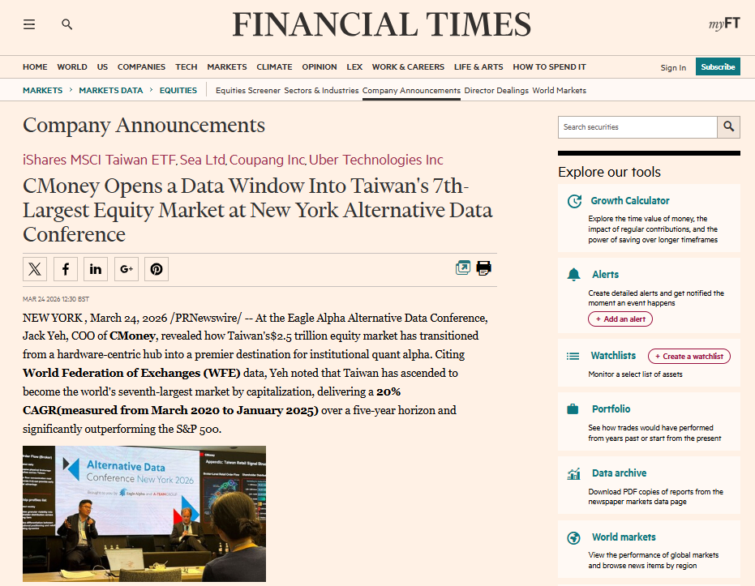This screenshot has height=586, width=755.
Task: Open the OPINION section
Action: (x=320, y=67)
